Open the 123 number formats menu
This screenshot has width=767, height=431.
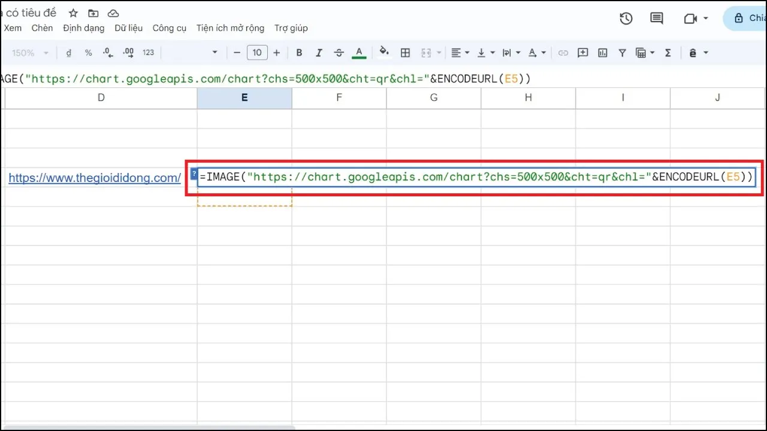pos(149,53)
